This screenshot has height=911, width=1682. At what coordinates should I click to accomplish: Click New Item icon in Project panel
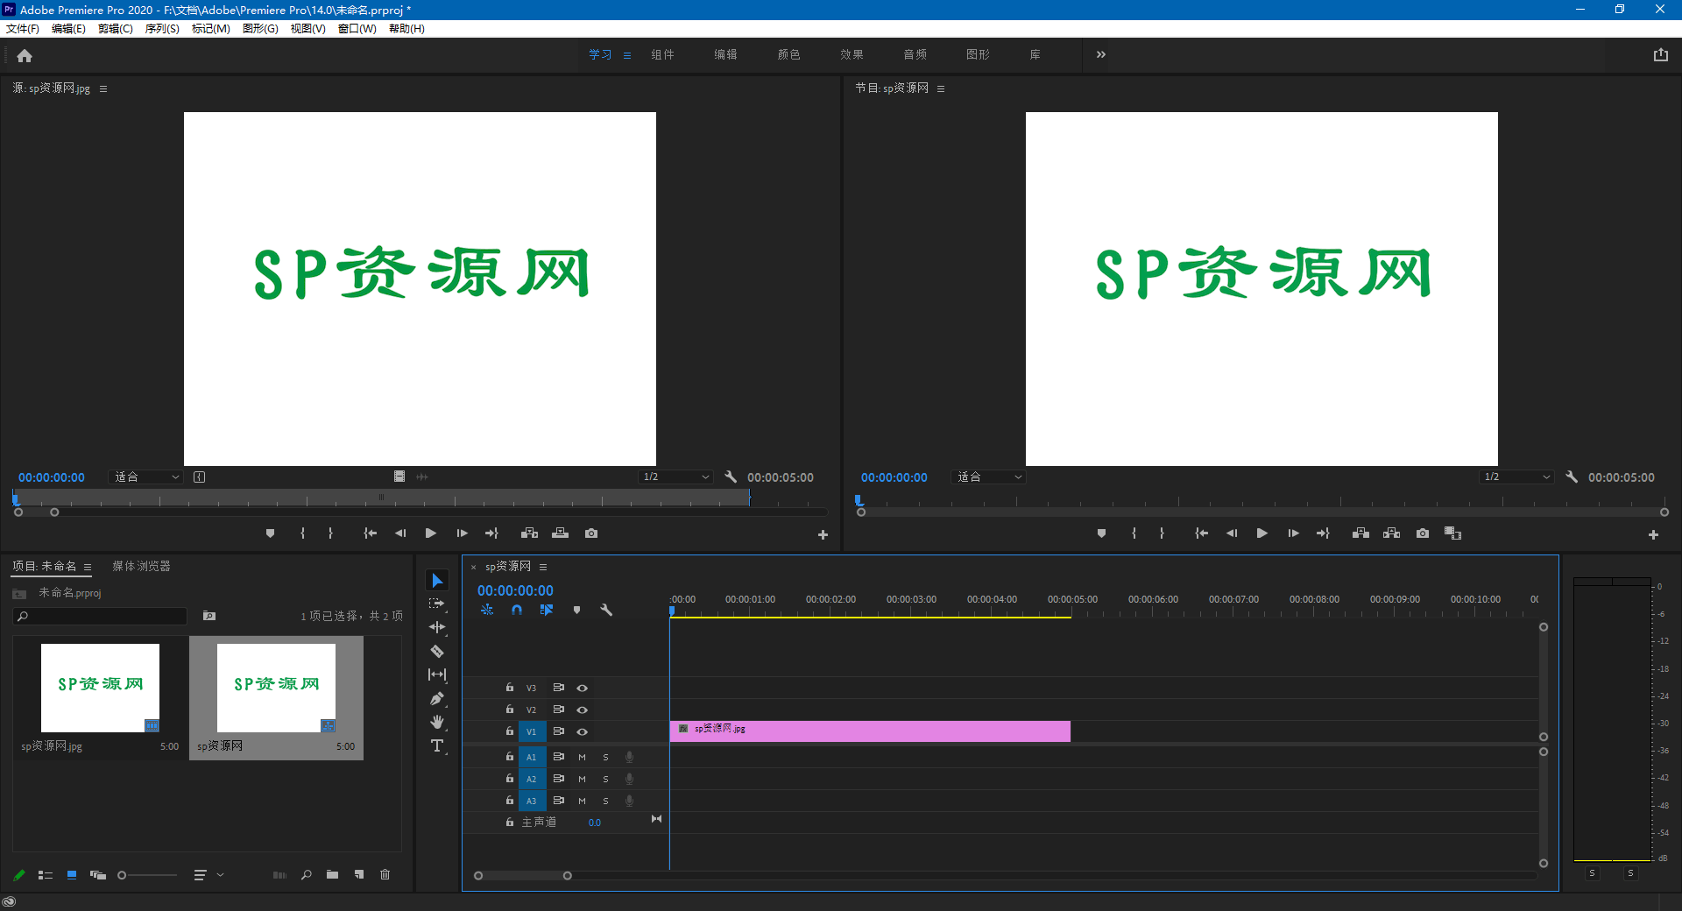point(359,875)
